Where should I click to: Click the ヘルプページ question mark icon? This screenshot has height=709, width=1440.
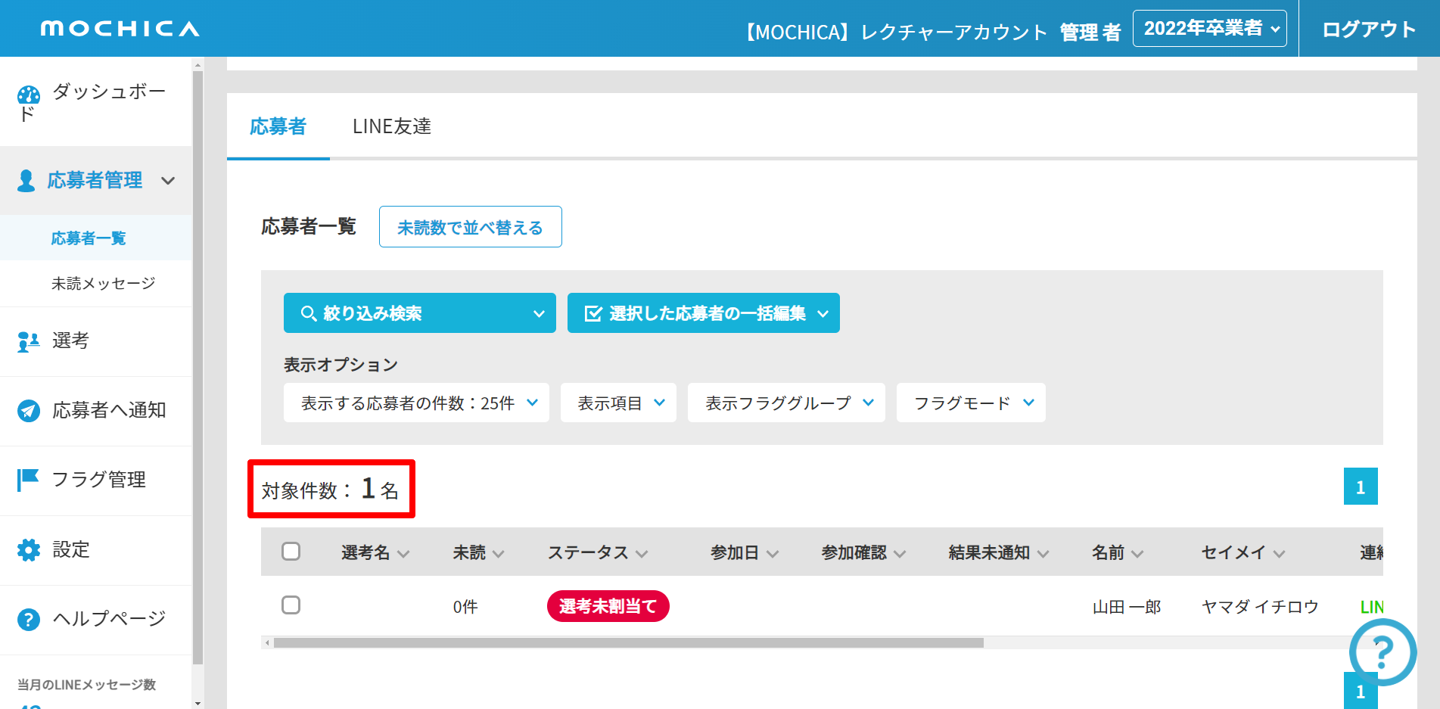(x=28, y=620)
